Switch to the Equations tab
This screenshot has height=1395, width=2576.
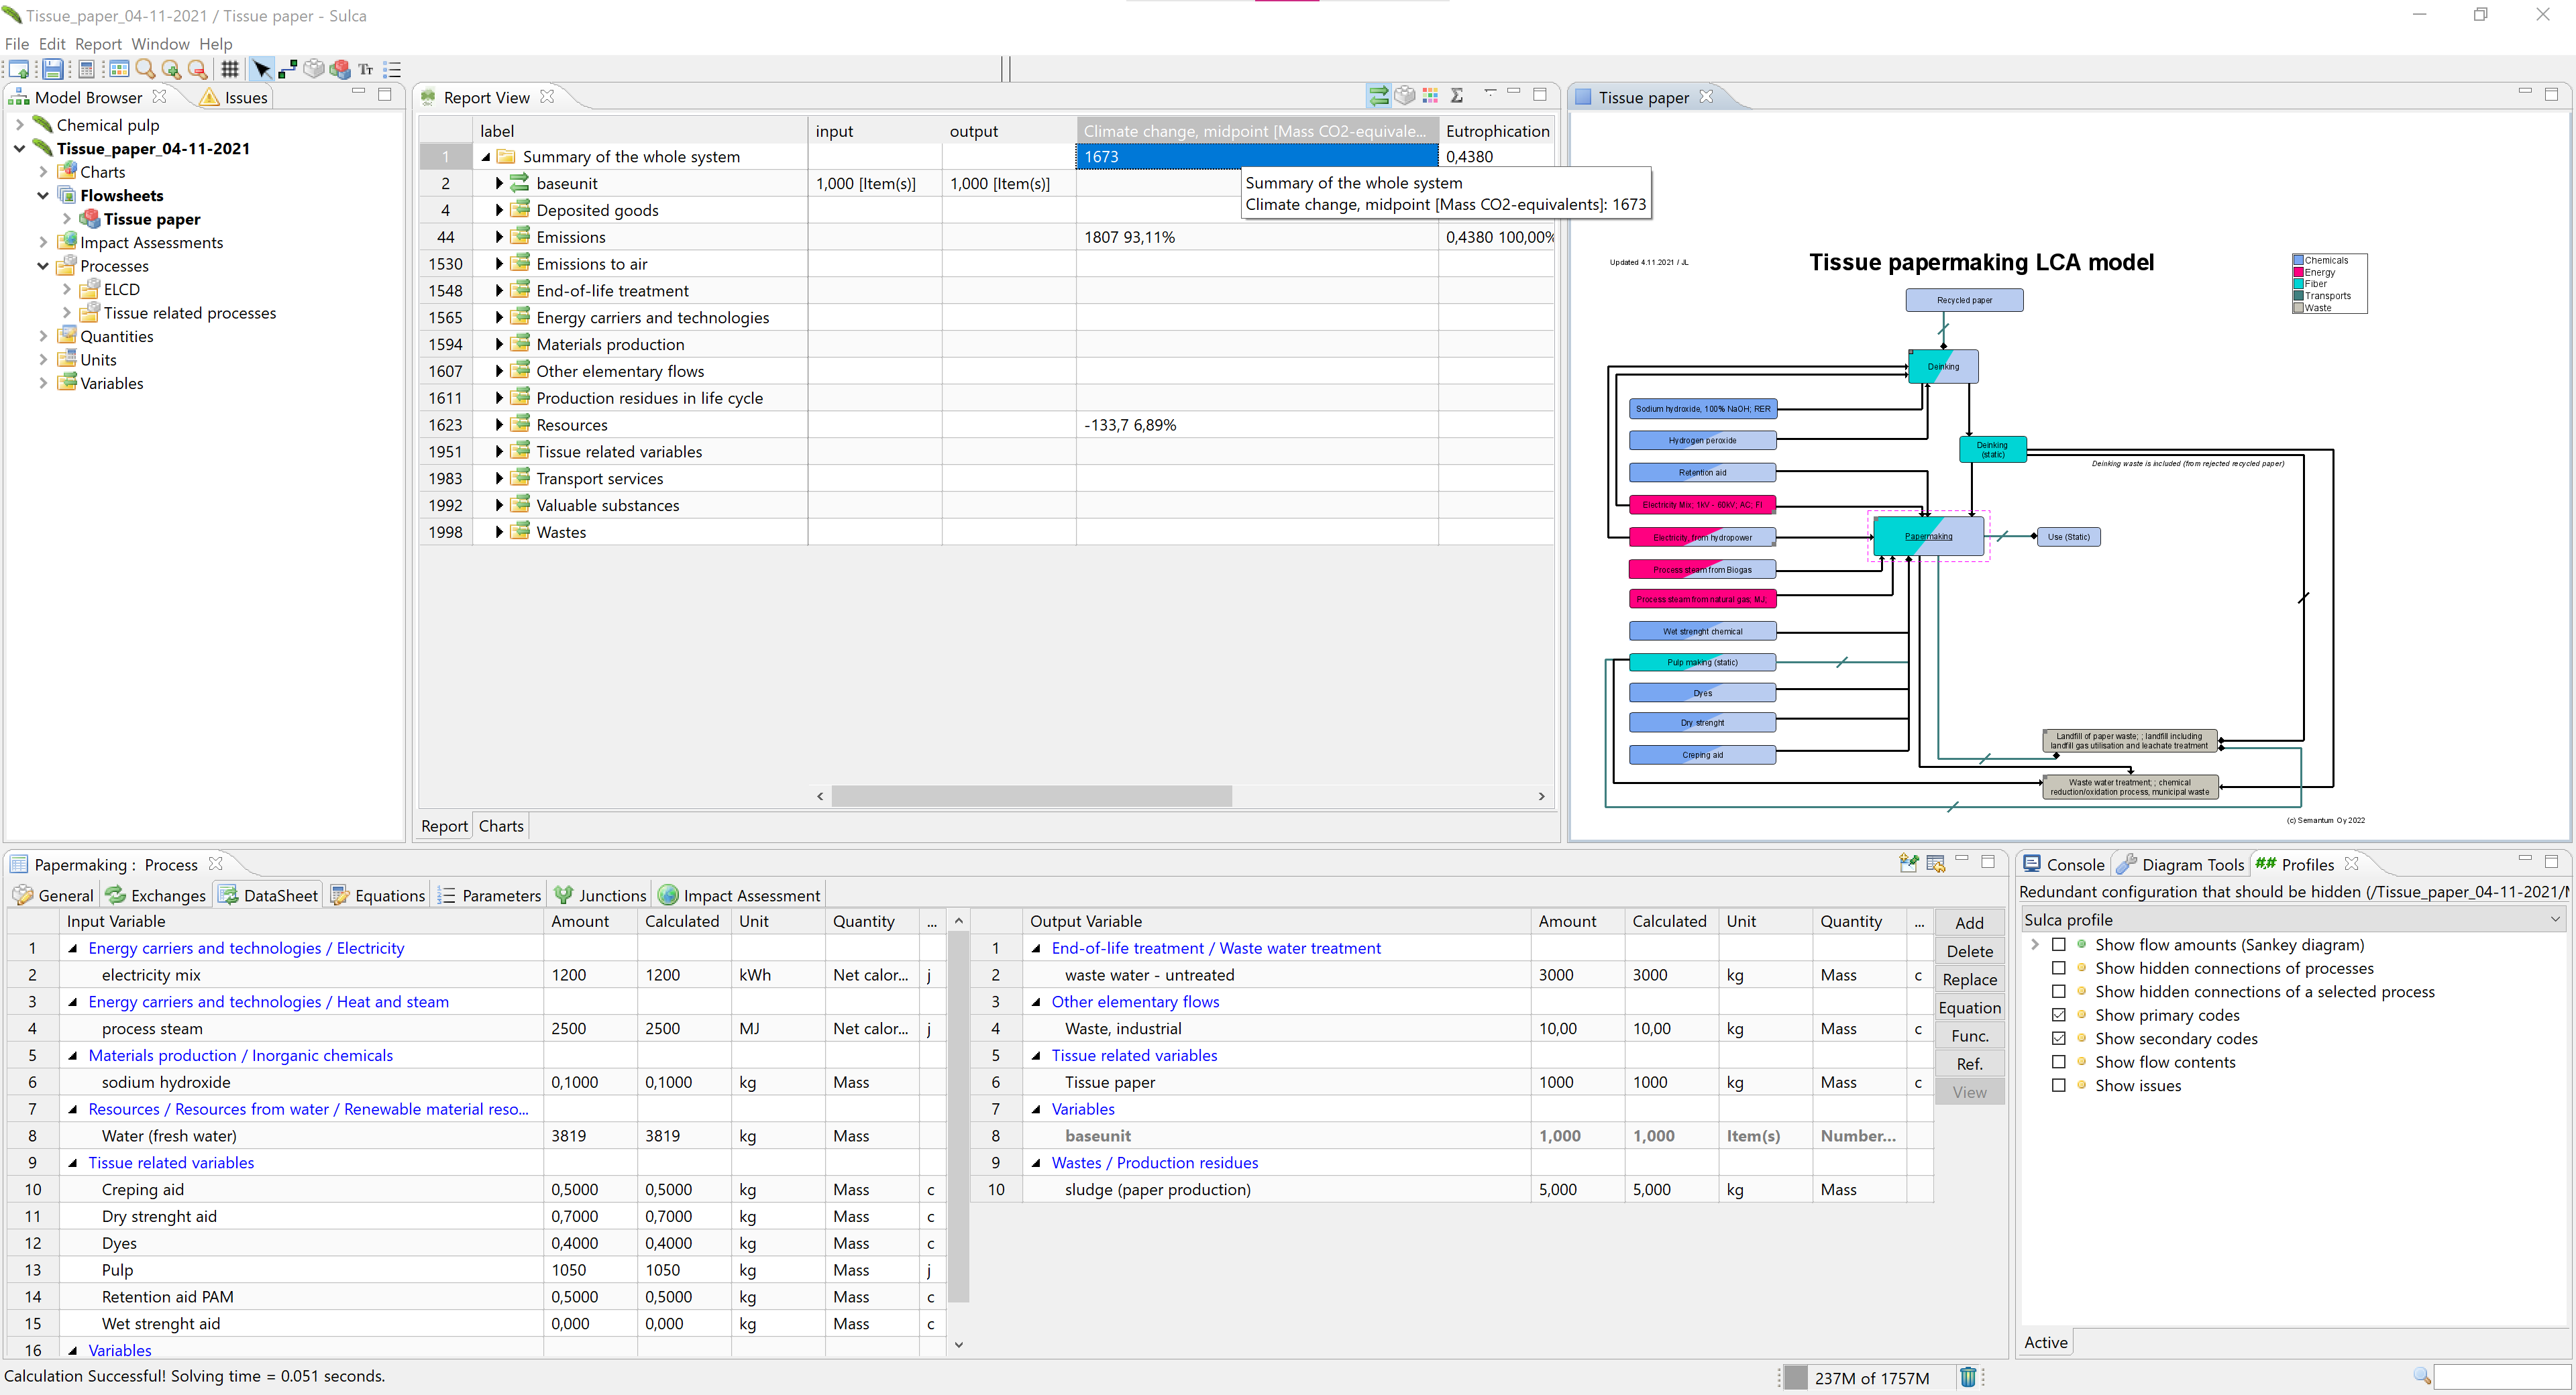click(x=378, y=895)
